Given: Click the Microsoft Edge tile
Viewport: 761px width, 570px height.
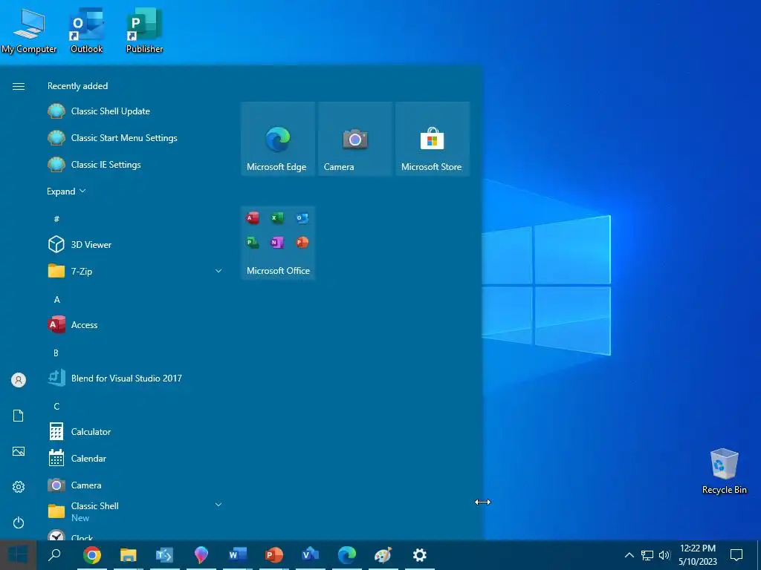Looking at the screenshot, I should tap(278, 139).
